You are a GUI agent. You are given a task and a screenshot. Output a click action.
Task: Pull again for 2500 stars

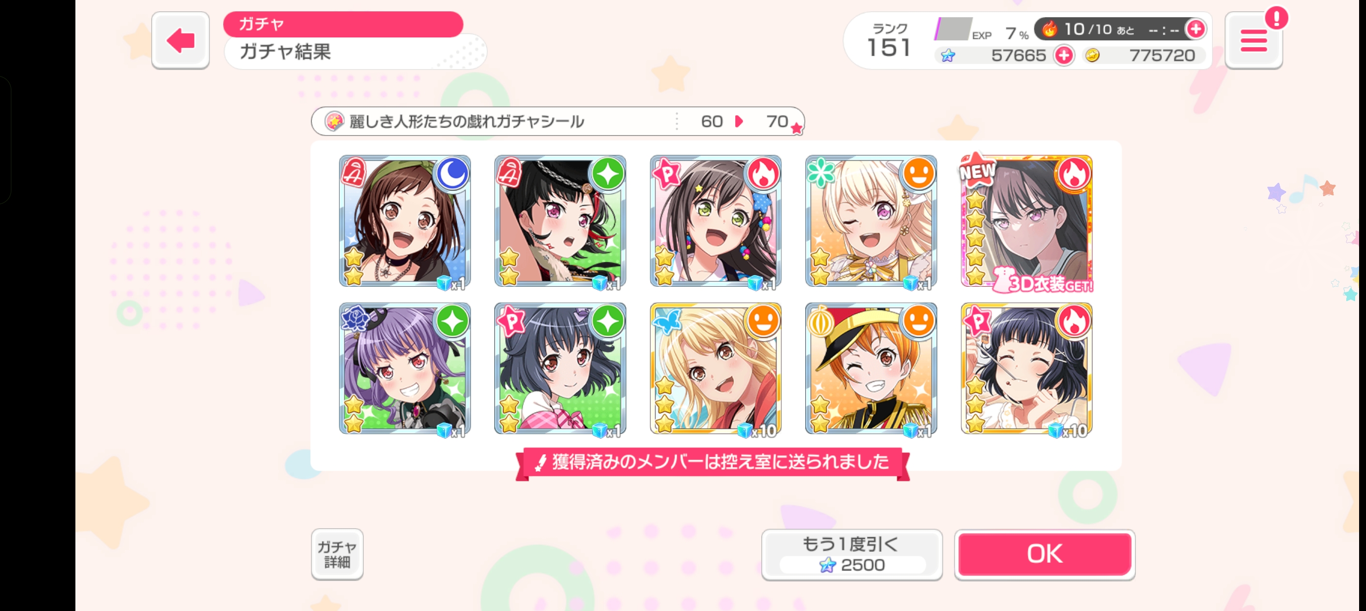[x=852, y=554]
